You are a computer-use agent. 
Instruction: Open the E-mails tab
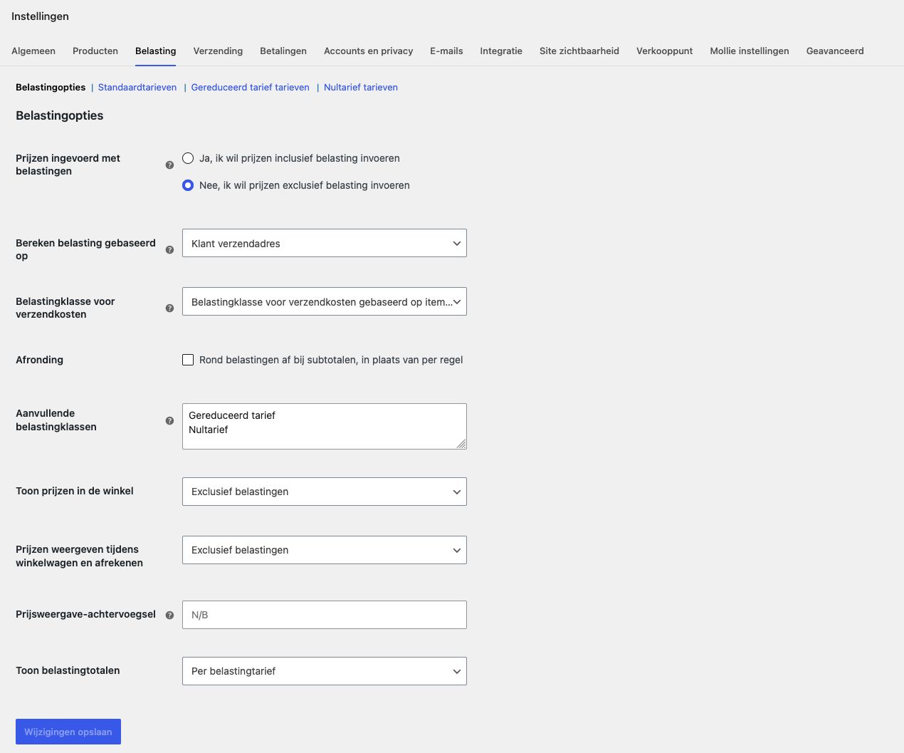pos(446,51)
